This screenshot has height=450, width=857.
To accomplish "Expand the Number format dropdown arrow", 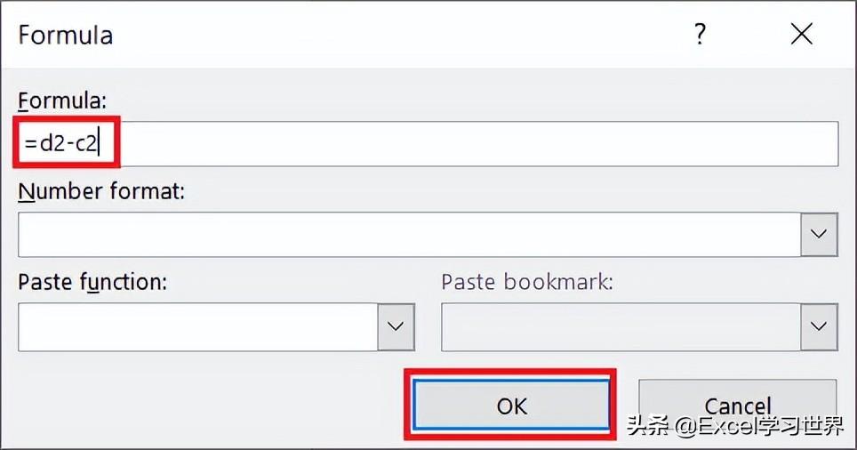I will 819,235.
